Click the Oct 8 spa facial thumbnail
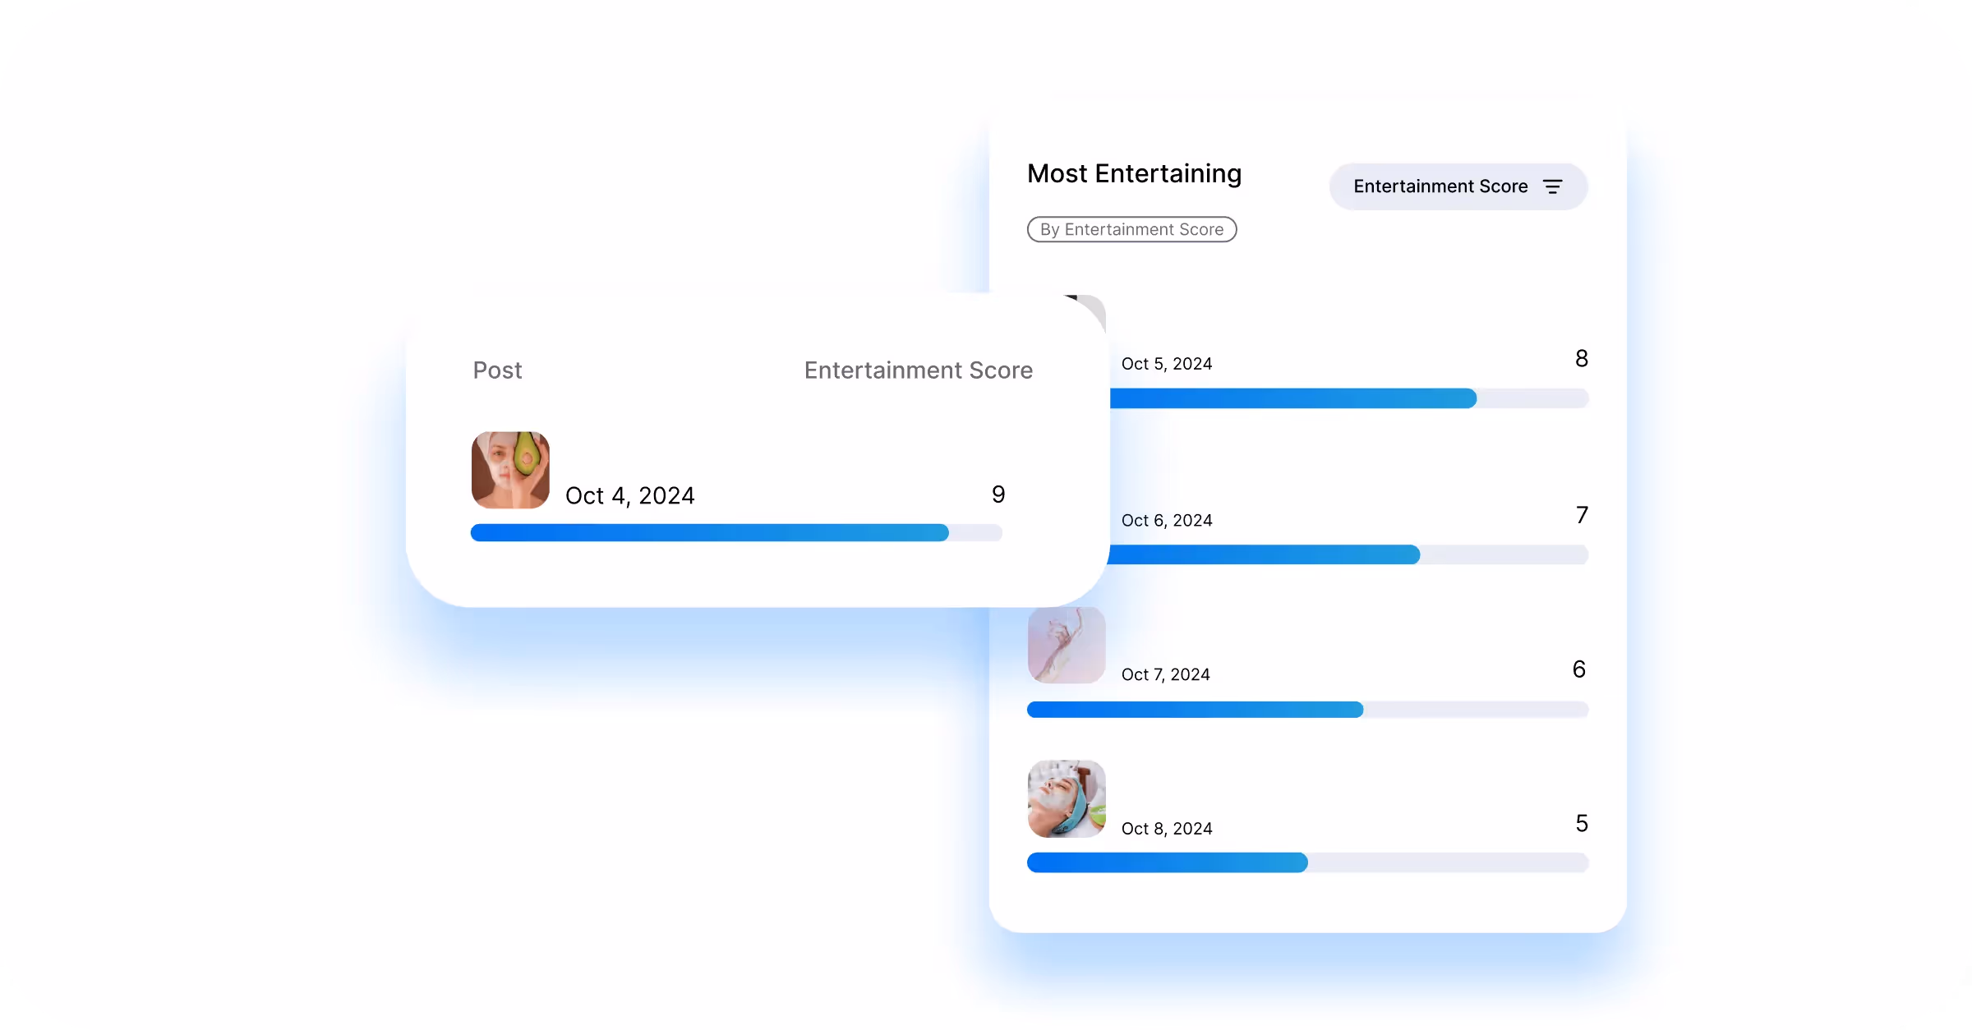The width and height of the screenshot is (1972, 1030). point(1066,798)
